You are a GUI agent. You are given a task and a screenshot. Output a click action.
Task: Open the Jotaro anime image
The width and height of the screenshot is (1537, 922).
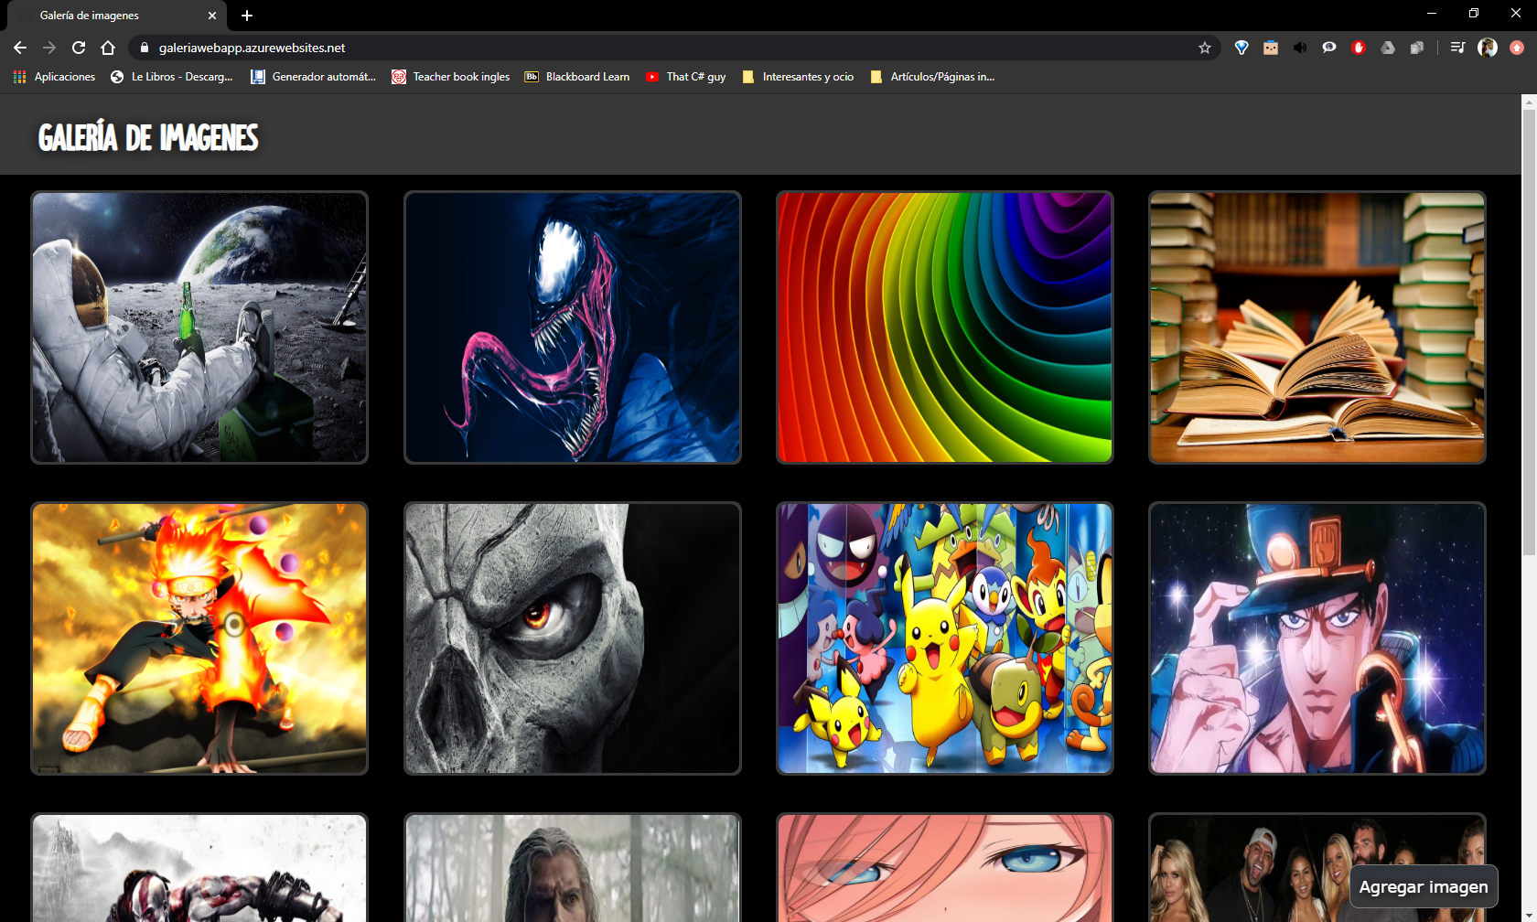(1317, 638)
